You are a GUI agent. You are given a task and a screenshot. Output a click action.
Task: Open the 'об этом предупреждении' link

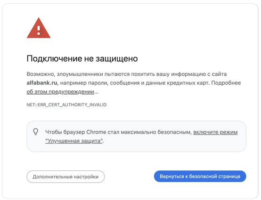tap(60, 92)
